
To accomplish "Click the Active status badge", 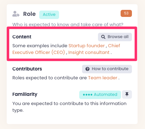I will tap(49, 15).
